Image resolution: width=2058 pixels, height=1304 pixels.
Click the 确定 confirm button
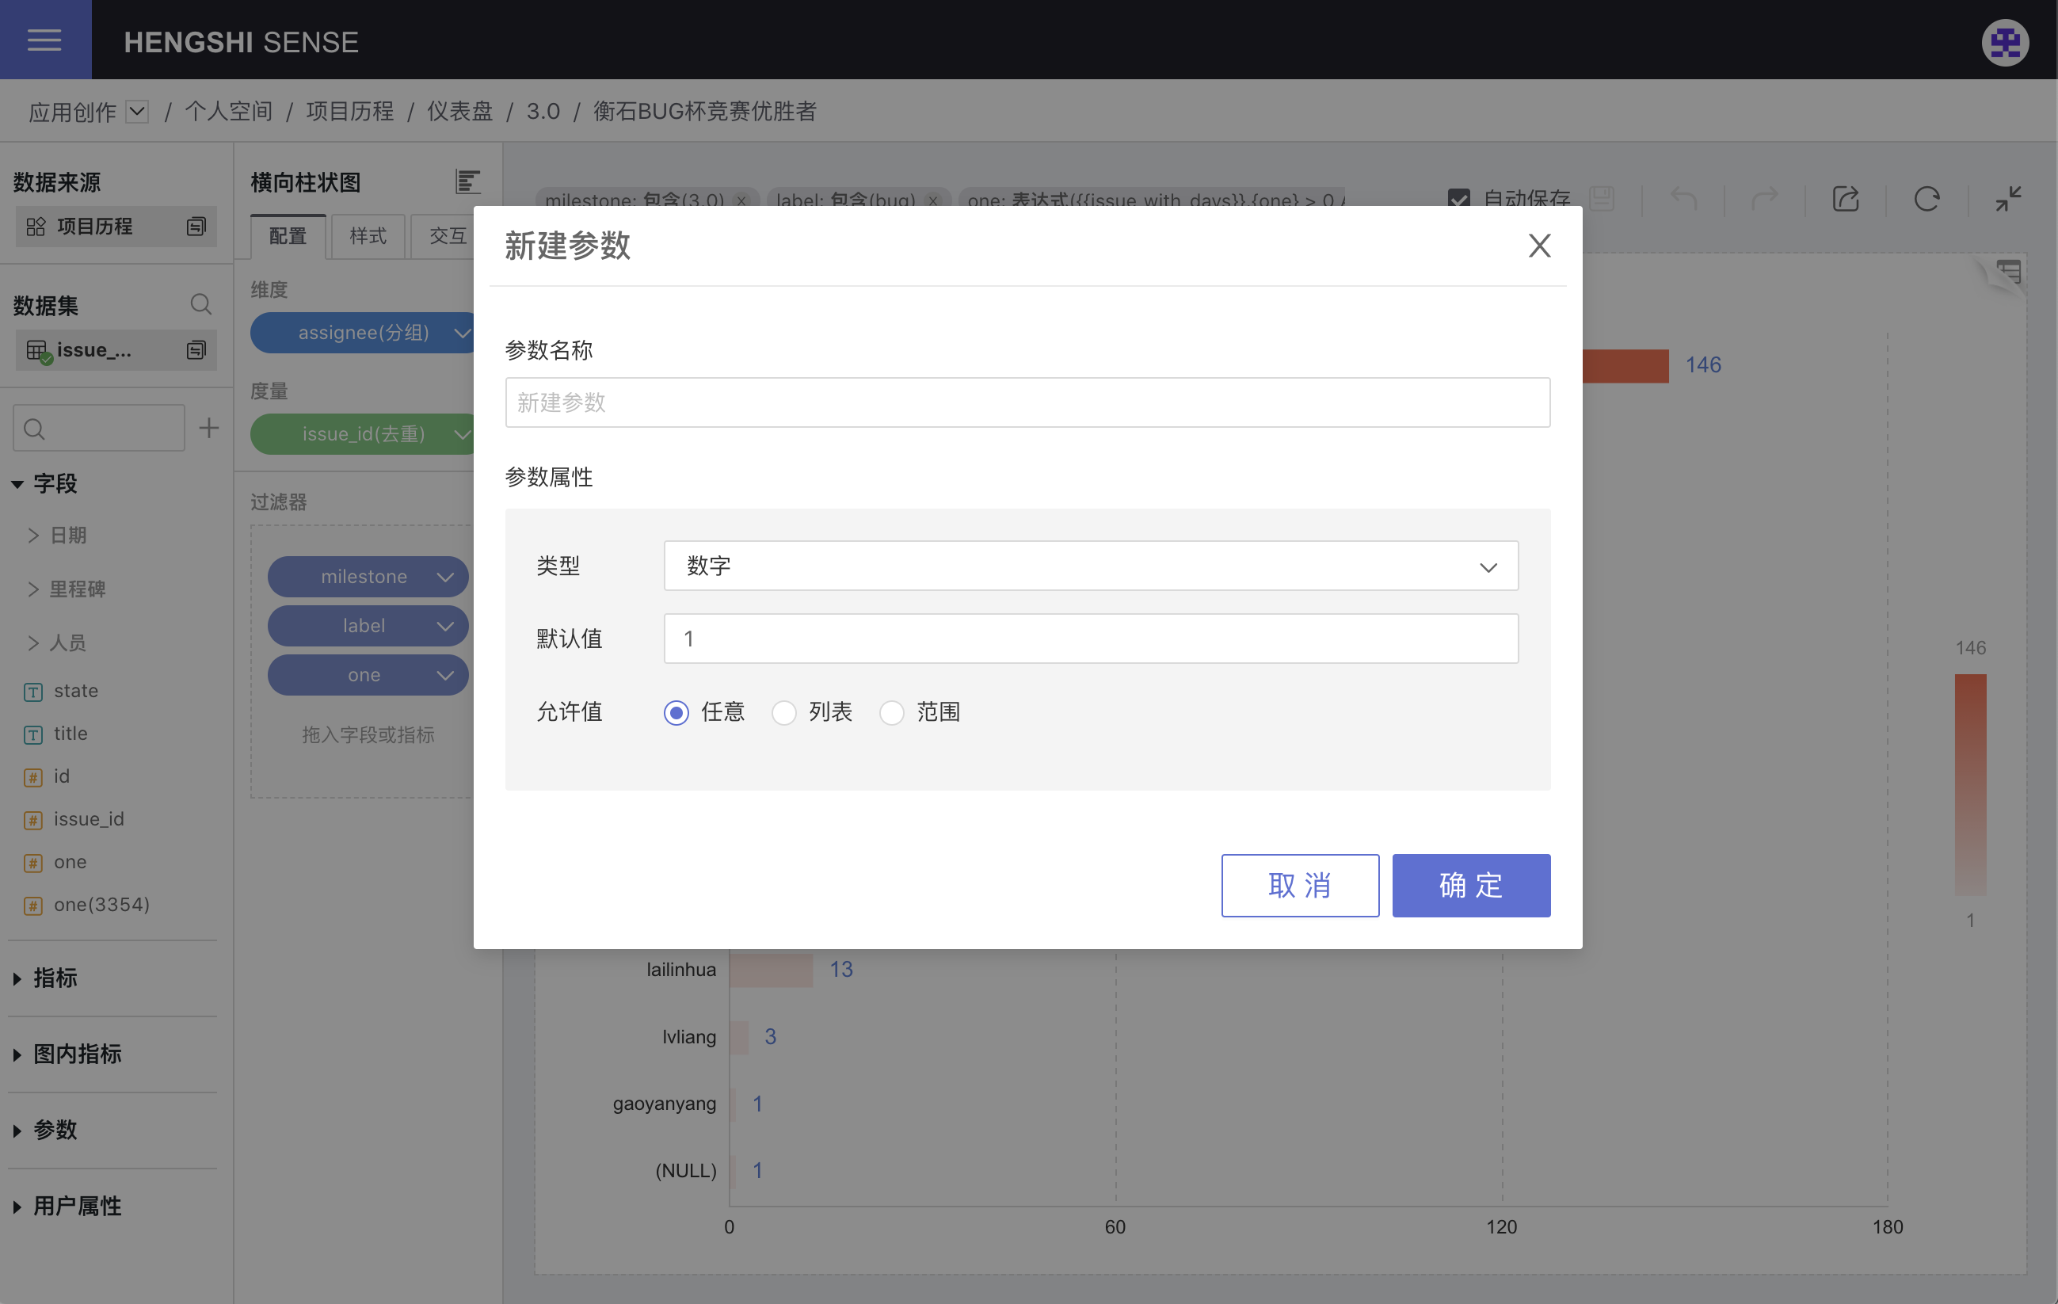(x=1470, y=885)
